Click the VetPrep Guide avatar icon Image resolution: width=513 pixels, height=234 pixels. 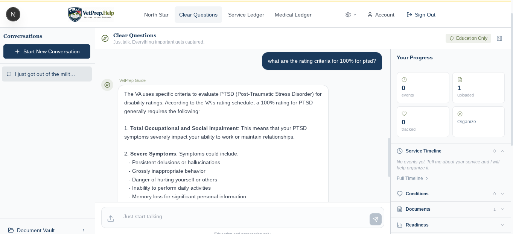107,85
